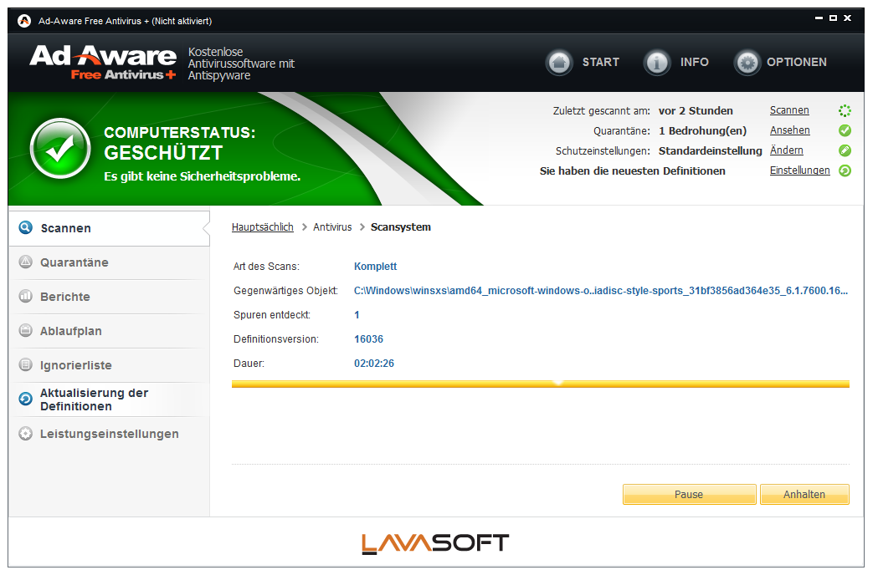Screen dimensions: 878x575
Task: Click the pencil icon beside Ändern
Action: coord(845,150)
